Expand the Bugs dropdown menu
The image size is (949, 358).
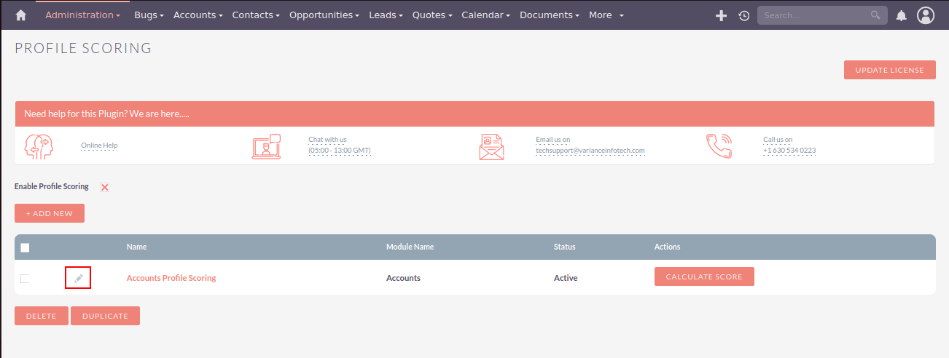[x=149, y=15]
